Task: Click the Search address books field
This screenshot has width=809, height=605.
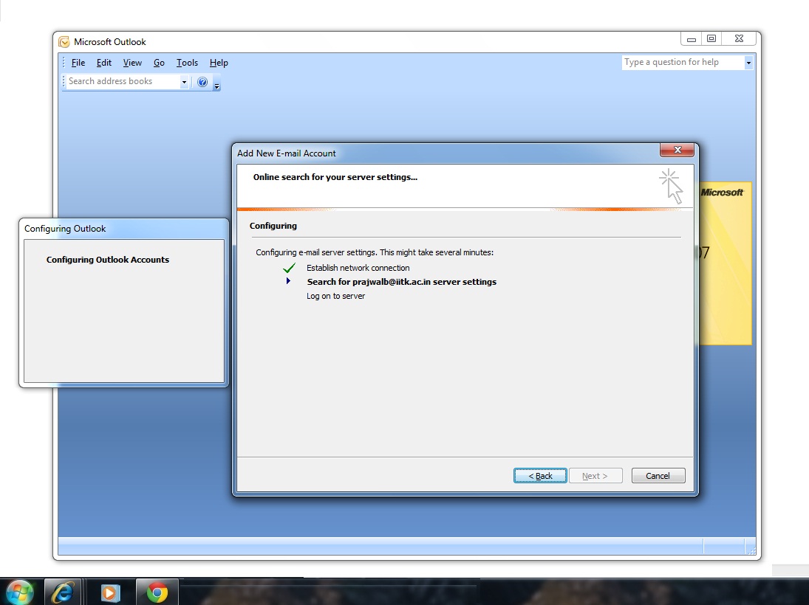Action: 123,81
